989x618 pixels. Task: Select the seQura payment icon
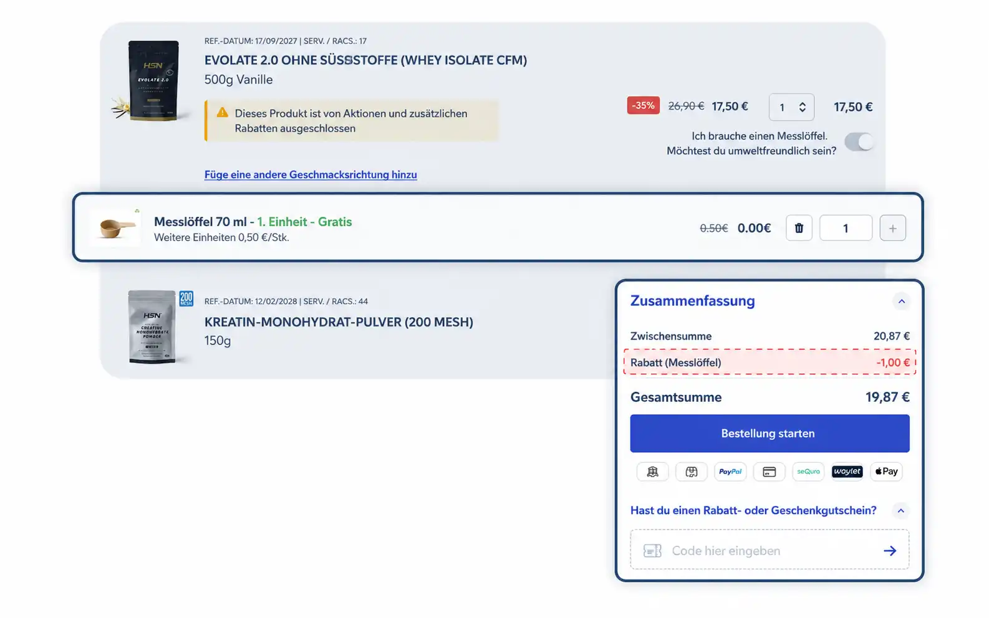click(x=808, y=472)
